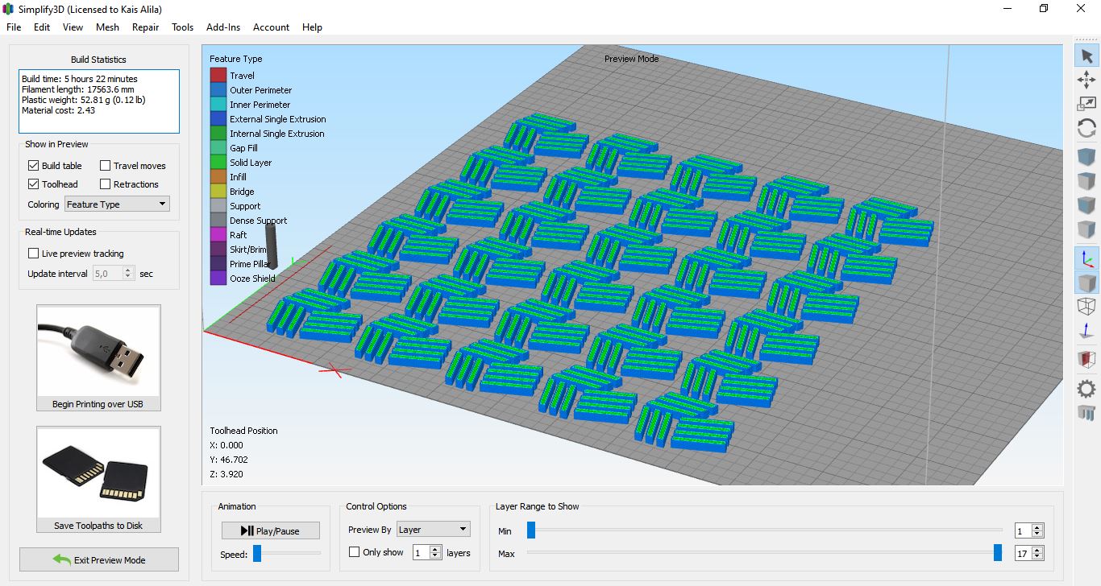Enable Live preview tracking
Screen dimensions: 1101x586
coord(33,254)
